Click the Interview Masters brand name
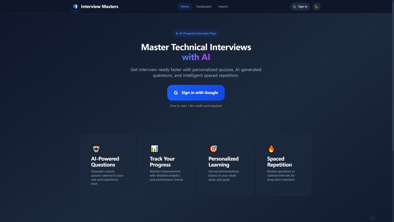 tap(99, 6)
